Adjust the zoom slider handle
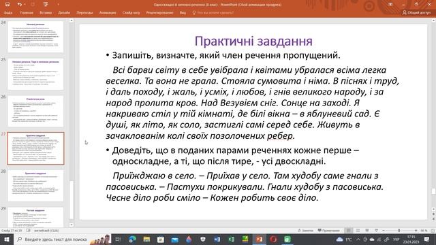The image size is (436, 245). tap(399, 231)
